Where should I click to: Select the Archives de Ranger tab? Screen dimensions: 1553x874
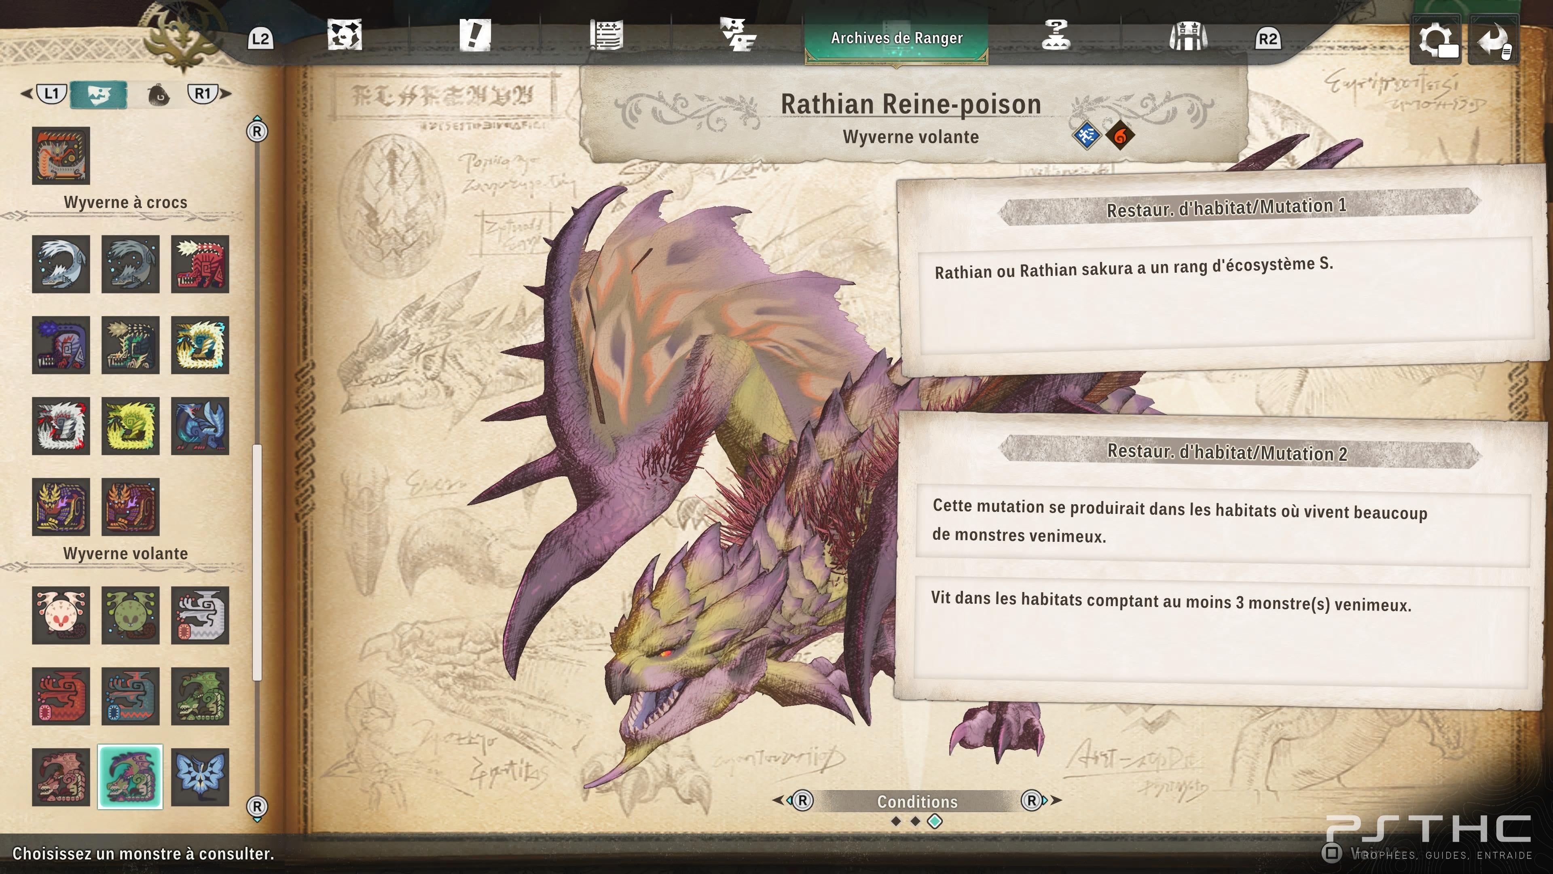[897, 38]
